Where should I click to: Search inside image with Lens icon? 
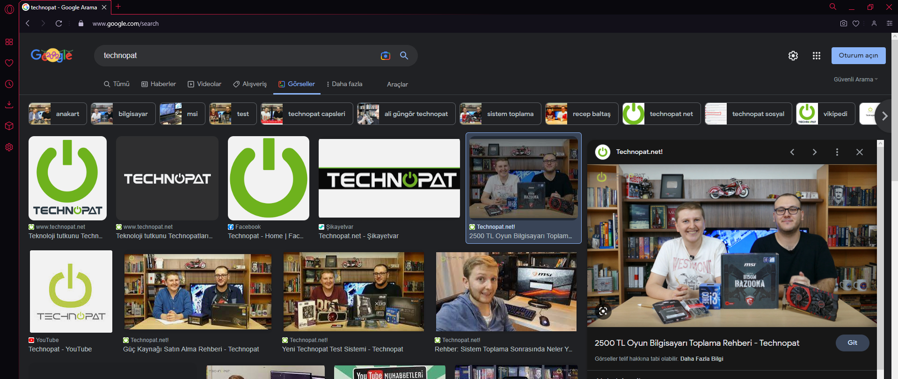pos(603,311)
